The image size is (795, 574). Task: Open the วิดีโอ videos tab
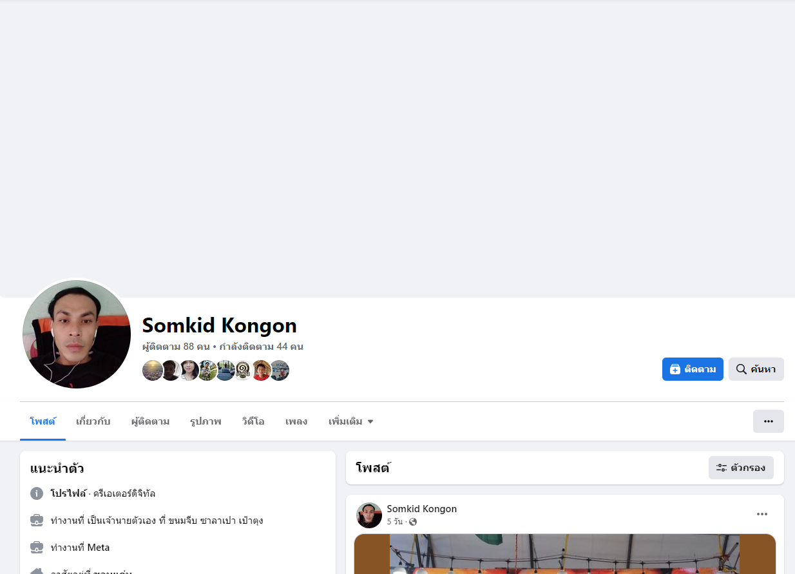click(x=253, y=421)
